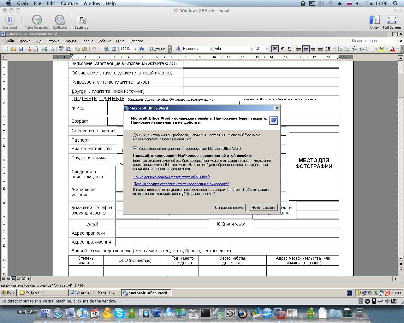This screenshot has height=323, width=404.
Task: Select Анкета 1-4 taskbar button
Action: [x=95, y=293]
